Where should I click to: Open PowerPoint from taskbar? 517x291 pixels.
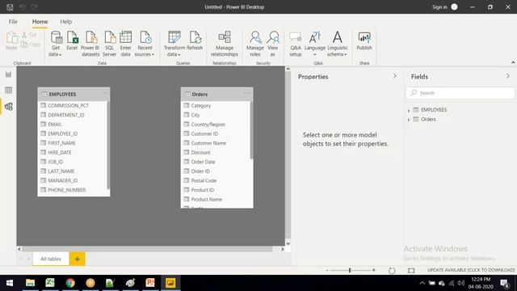click(x=150, y=283)
